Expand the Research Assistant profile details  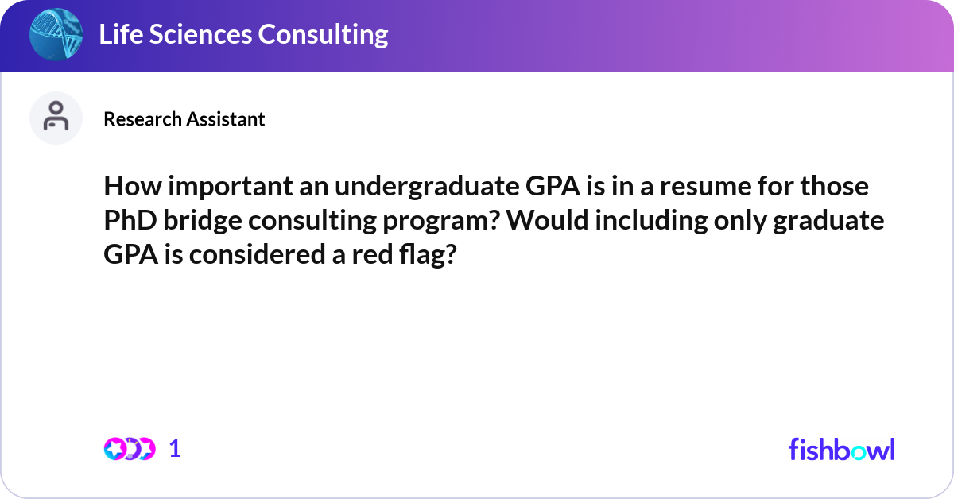184,119
